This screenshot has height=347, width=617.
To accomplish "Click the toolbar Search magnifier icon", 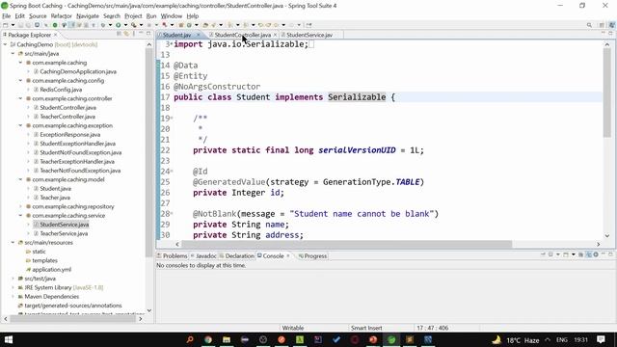I will pos(589,25).
